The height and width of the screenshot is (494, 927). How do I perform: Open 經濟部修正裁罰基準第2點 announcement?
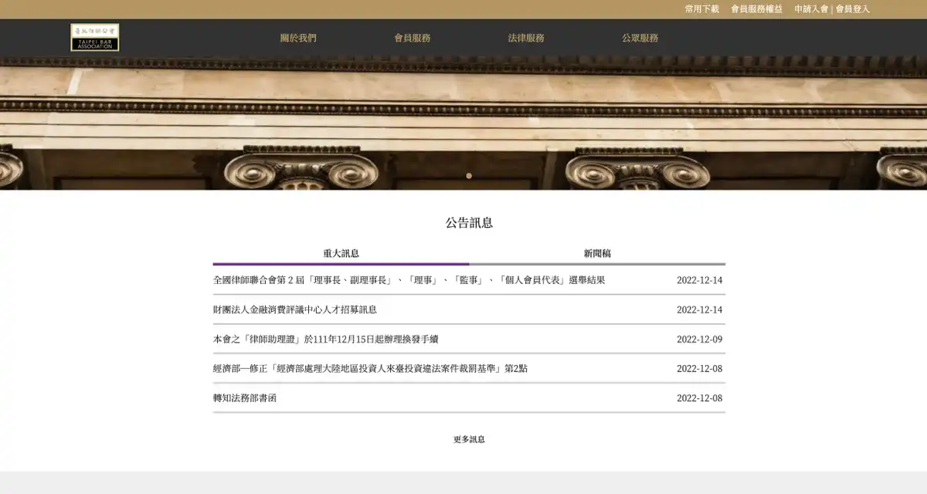371,368
